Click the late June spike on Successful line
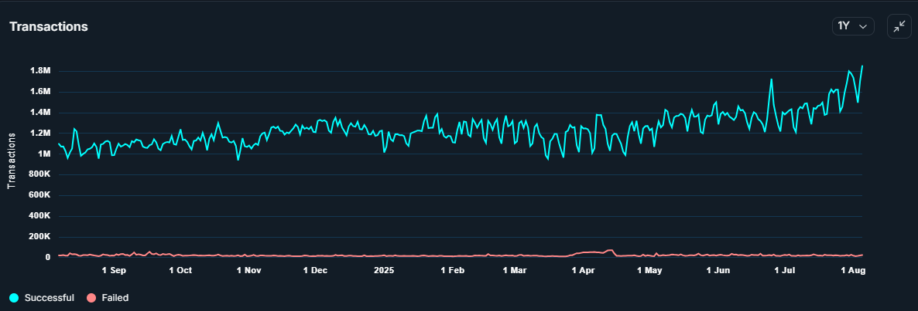Image resolution: width=918 pixels, height=311 pixels. tap(771, 79)
